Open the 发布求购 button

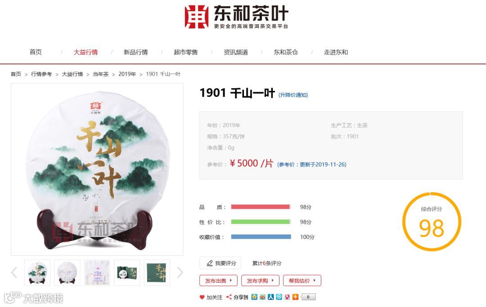click(x=260, y=280)
